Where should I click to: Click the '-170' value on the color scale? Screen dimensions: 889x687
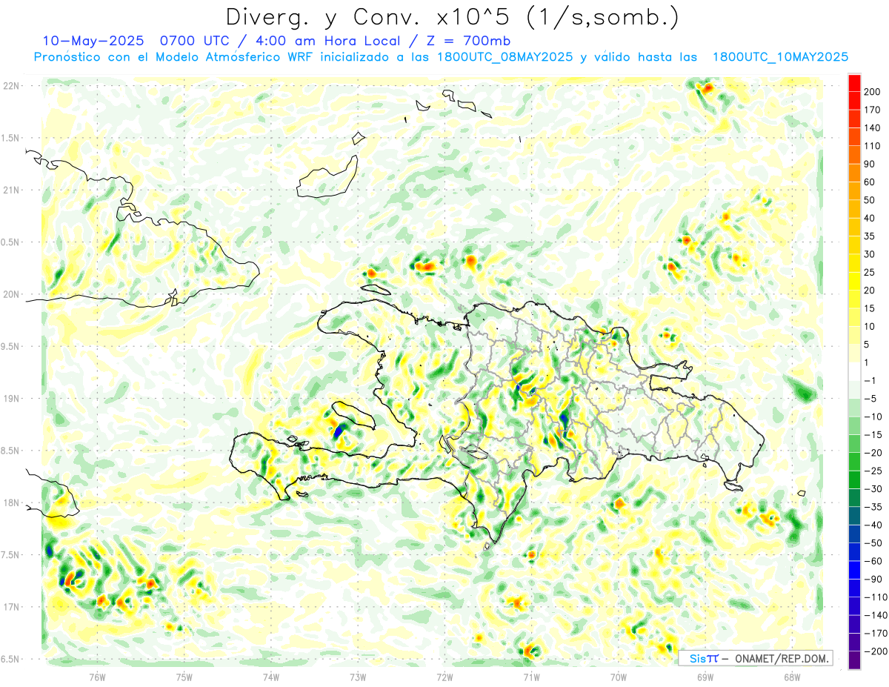coord(876,634)
